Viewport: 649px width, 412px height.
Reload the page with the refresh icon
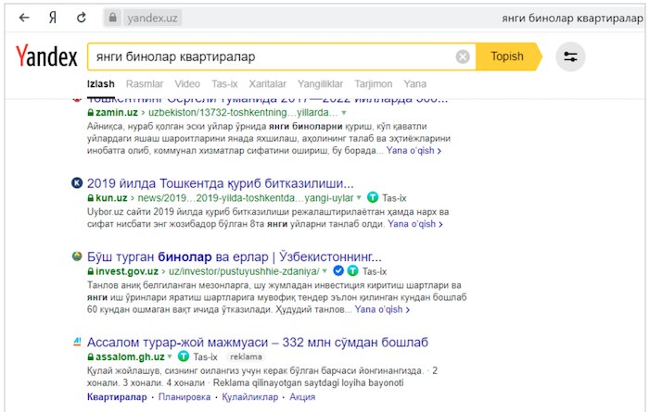(82, 18)
